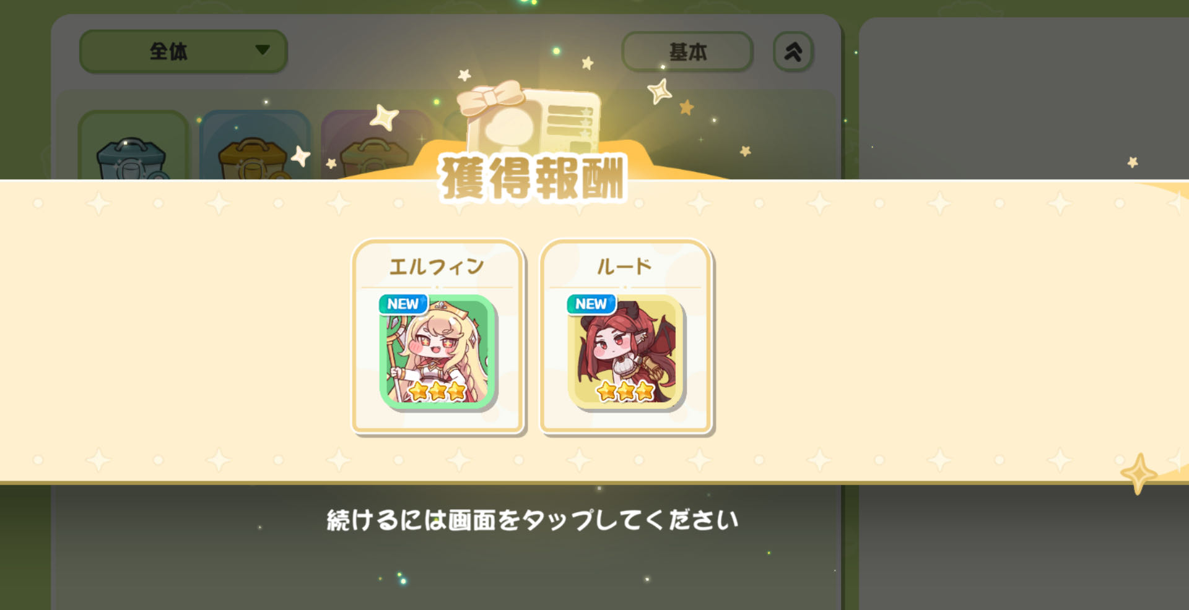This screenshot has height=610, width=1189.
Task: Open the 全体 filter dropdown
Action: (x=183, y=51)
